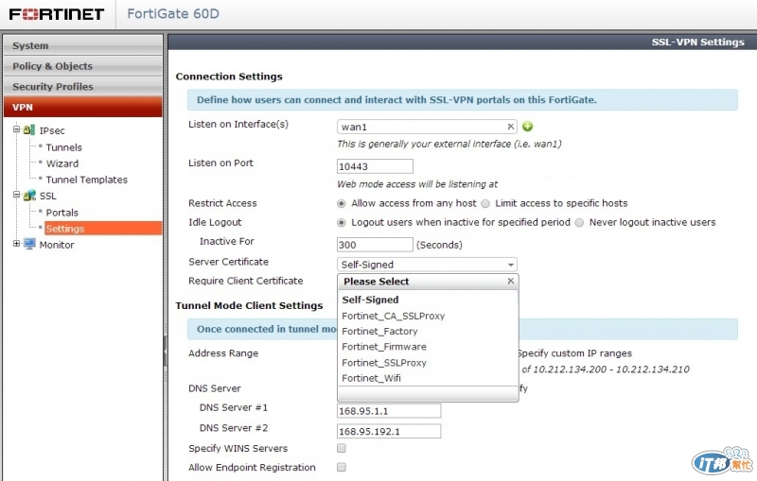Choose Fortinet_CA_SSLProxy certificate
757x481 pixels.
(394, 317)
